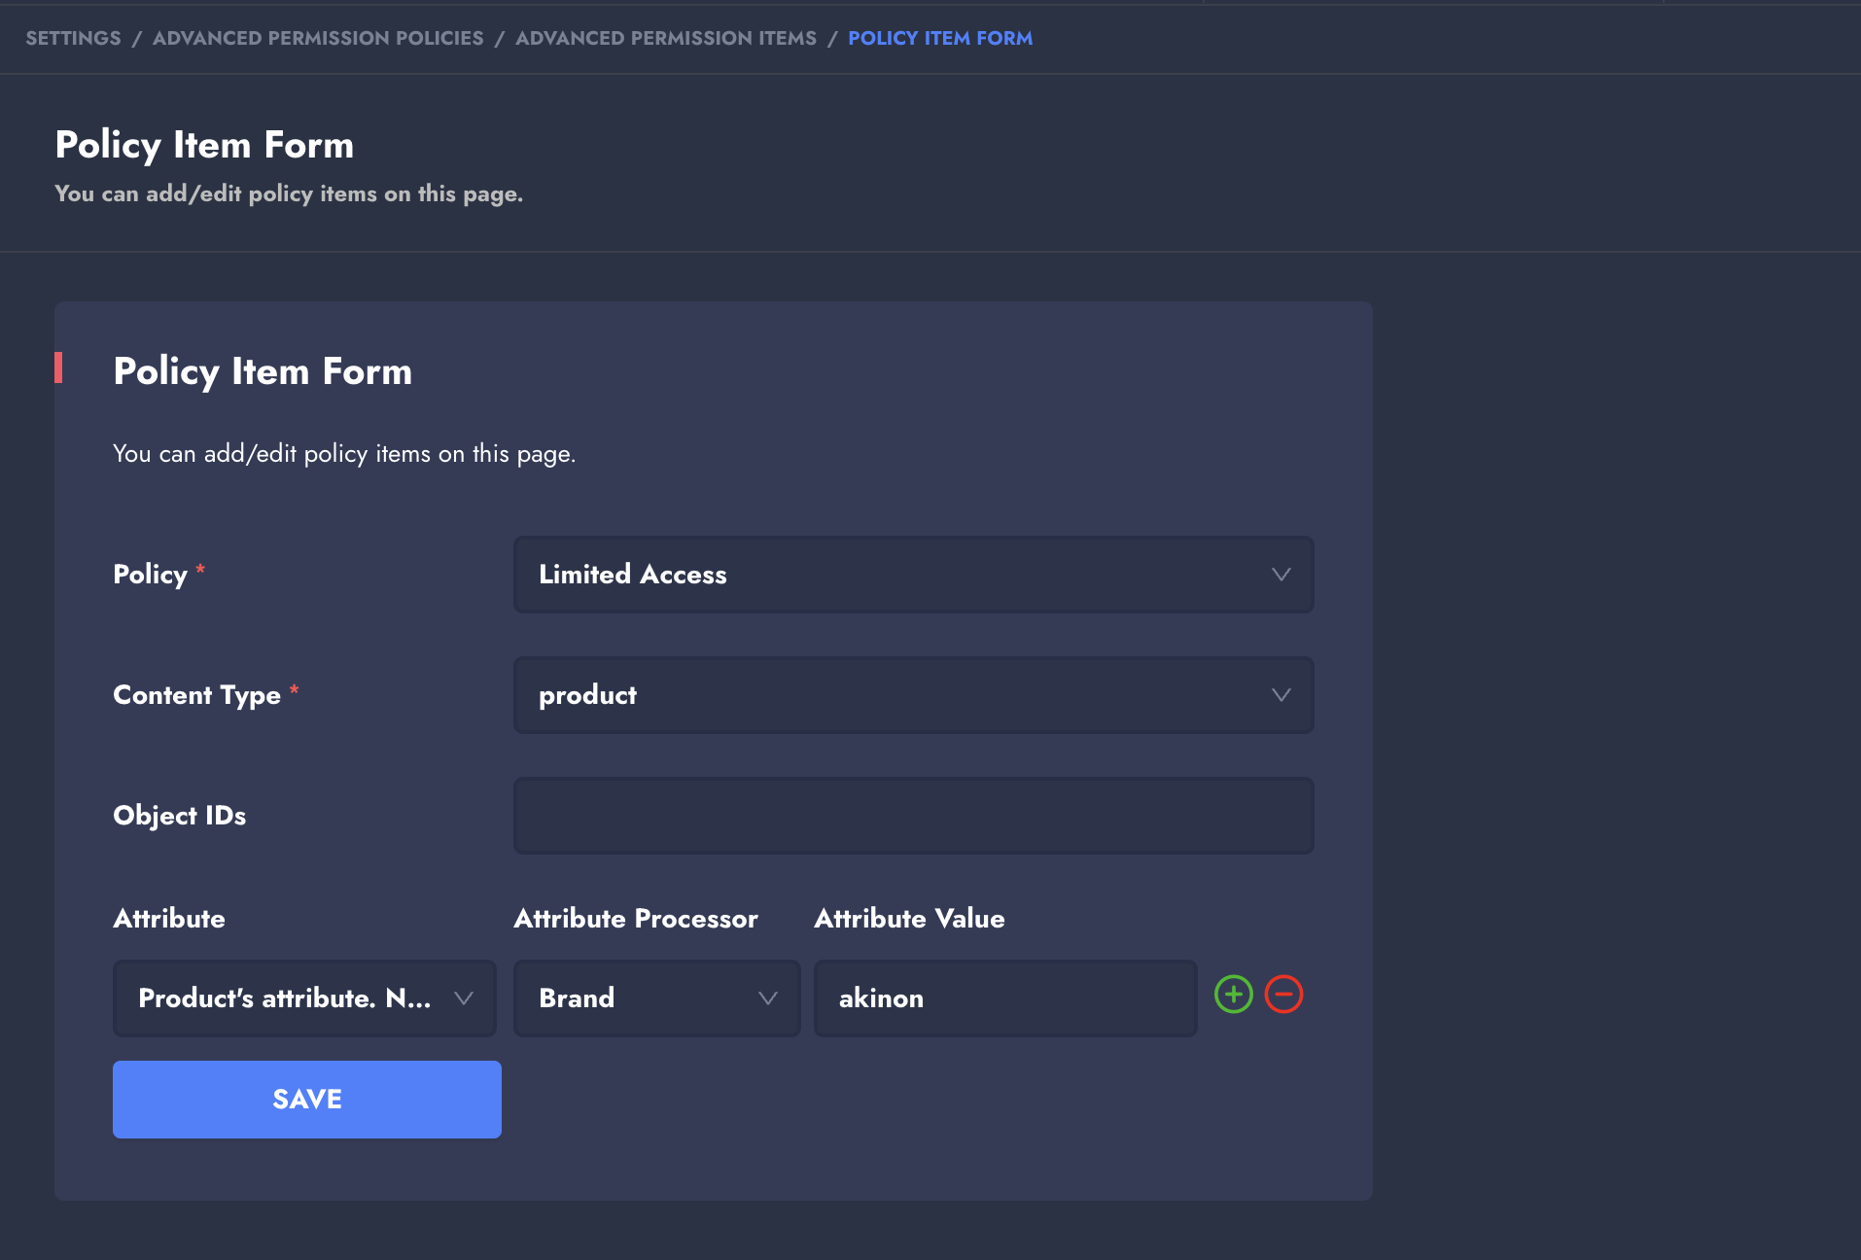This screenshot has height=1260, width=1861.
Task: Click the Attribute select chevron arrow
Action: point(464,998)
